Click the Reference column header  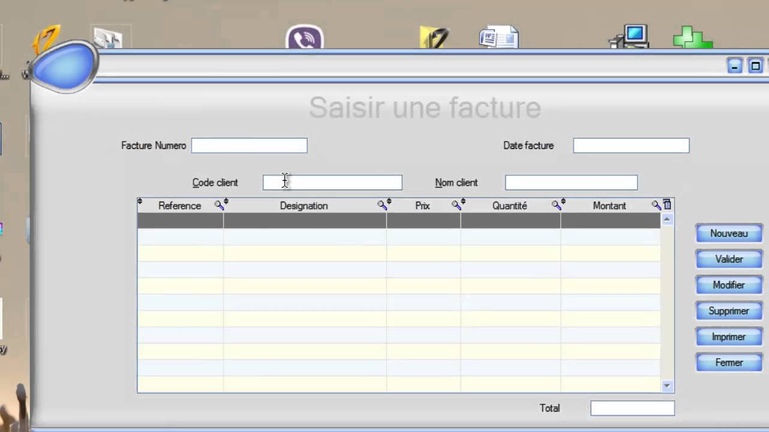180,206
